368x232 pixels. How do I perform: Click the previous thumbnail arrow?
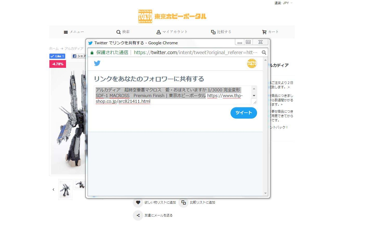(54, 190)
